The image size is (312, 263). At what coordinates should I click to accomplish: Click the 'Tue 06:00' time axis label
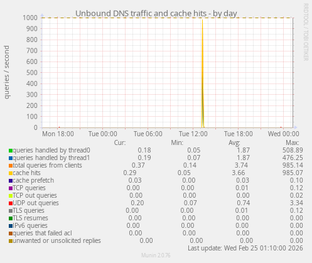tap(148, 134)
